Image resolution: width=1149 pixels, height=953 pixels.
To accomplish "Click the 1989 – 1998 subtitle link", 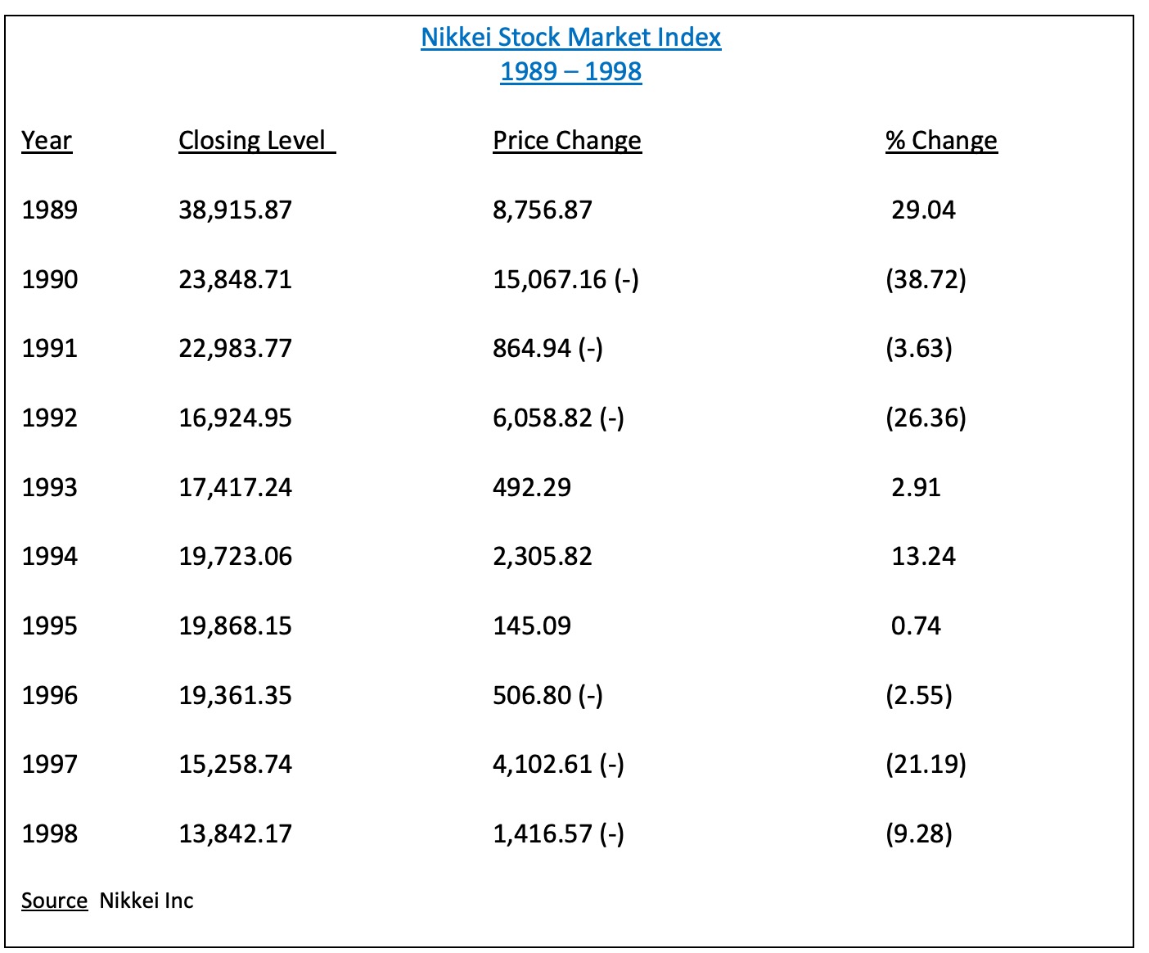I will click(570, 72).
